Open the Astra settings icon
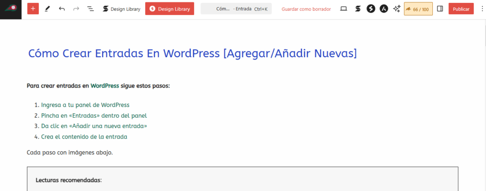This screenshot has height=191, width=486. tap(384, 9)
